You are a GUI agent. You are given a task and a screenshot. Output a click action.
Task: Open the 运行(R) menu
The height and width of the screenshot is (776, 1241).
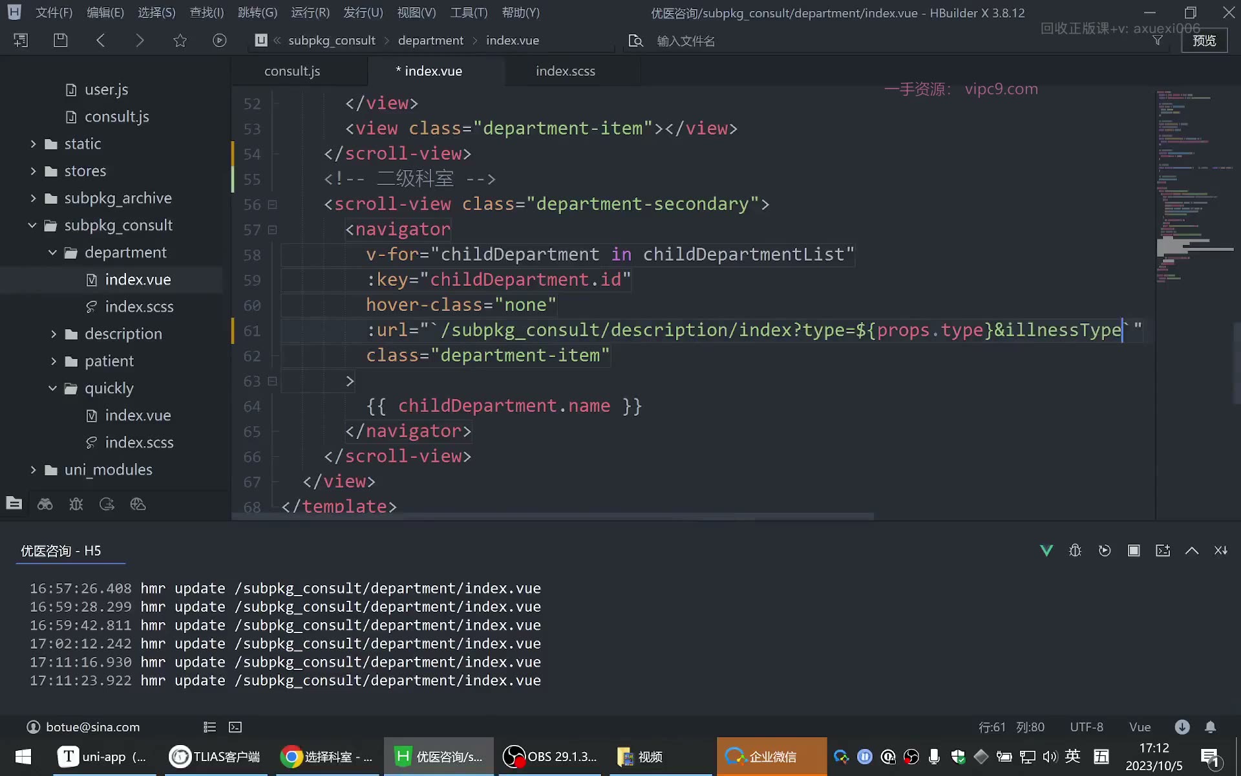pyautogui.click(x=310, y=12)
